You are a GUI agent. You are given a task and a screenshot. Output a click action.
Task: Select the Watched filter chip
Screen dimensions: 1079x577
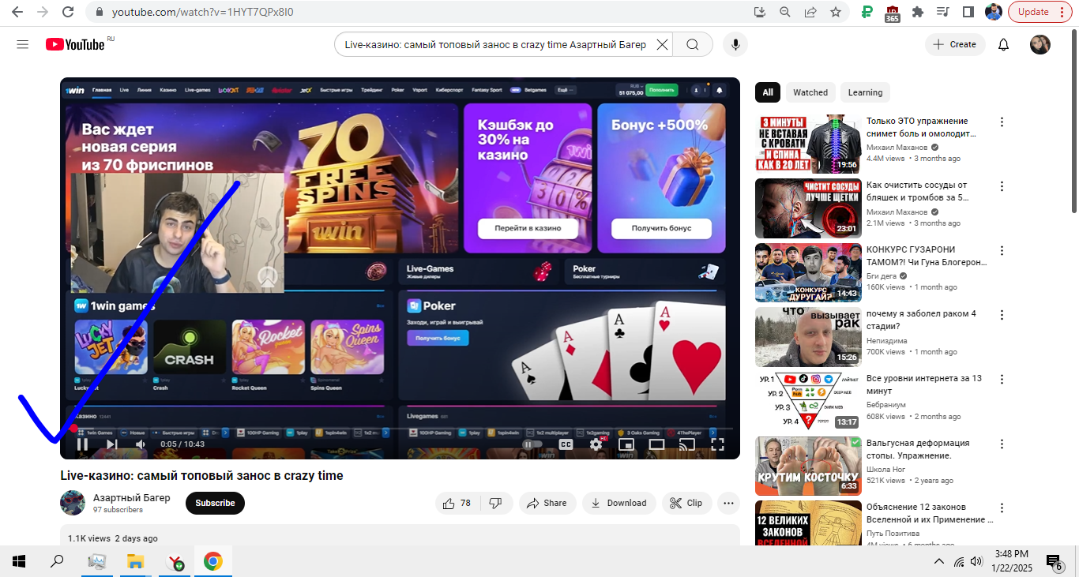[810, 92]
